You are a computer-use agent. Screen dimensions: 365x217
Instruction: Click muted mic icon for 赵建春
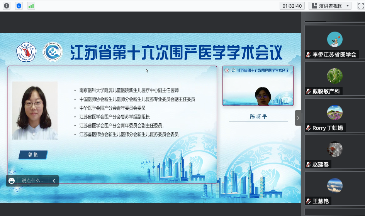click(308, 165)
